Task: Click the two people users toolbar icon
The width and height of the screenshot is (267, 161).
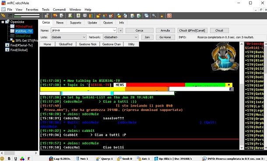Action: (105, 16)
